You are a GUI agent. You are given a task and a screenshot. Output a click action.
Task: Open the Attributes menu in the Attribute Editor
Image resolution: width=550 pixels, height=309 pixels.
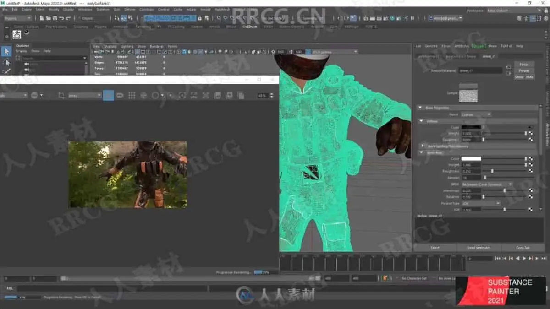point(462,46)
